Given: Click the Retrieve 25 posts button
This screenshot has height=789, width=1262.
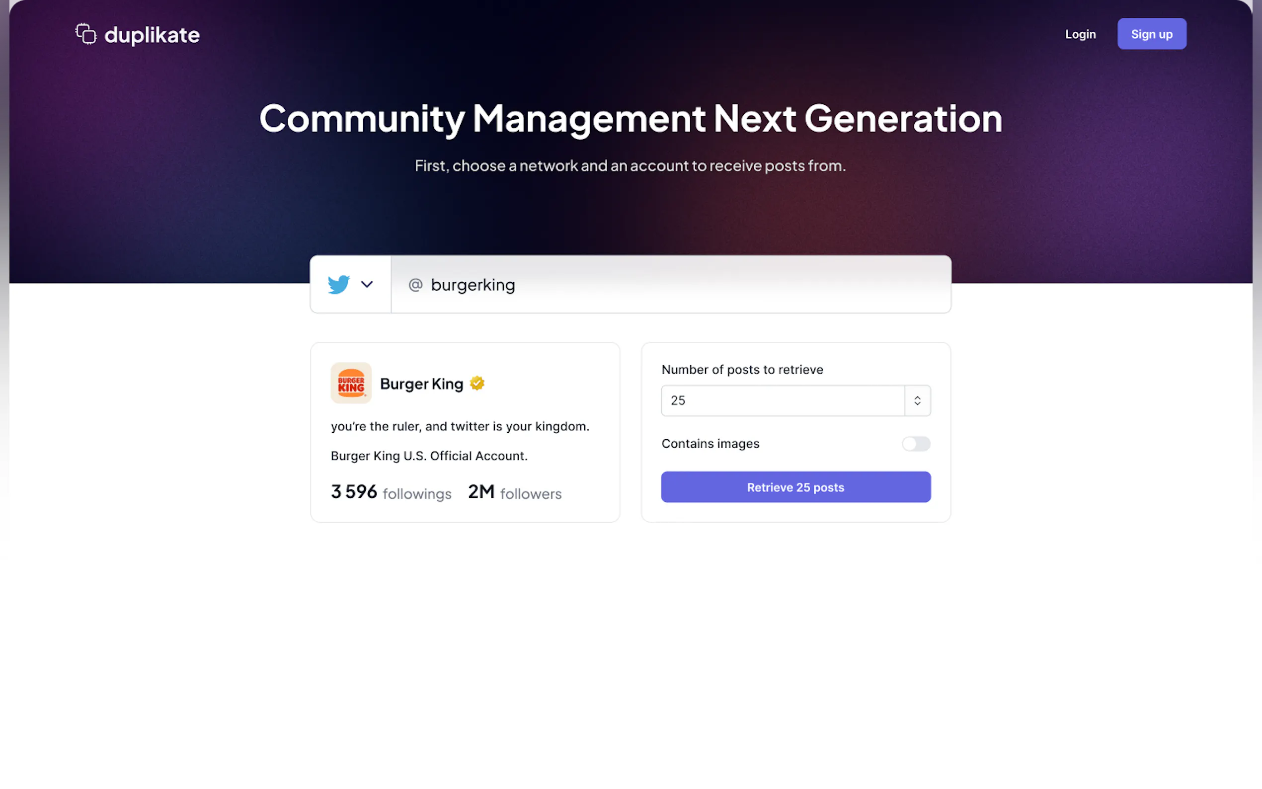Looking at the screenshot, I should [795, 487].
